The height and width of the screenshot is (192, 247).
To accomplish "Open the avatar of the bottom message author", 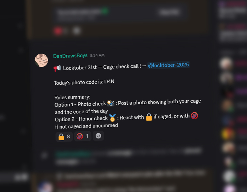I will [x=45, y=188].
